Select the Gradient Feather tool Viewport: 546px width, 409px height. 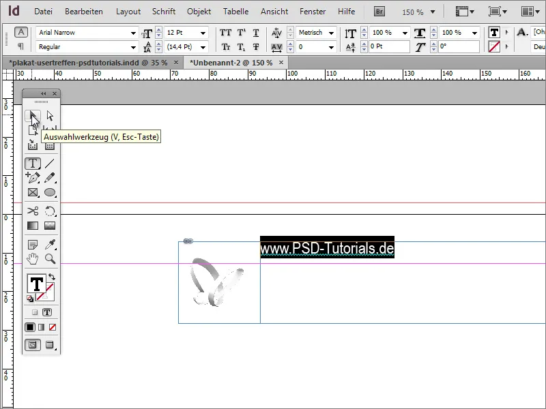(50, 226)
